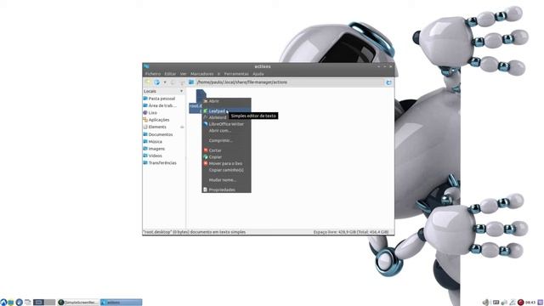The height and width of the screenshot is (306, 544).
Task: Choose Abrir com... in the context menu
Action: (226, 131)
